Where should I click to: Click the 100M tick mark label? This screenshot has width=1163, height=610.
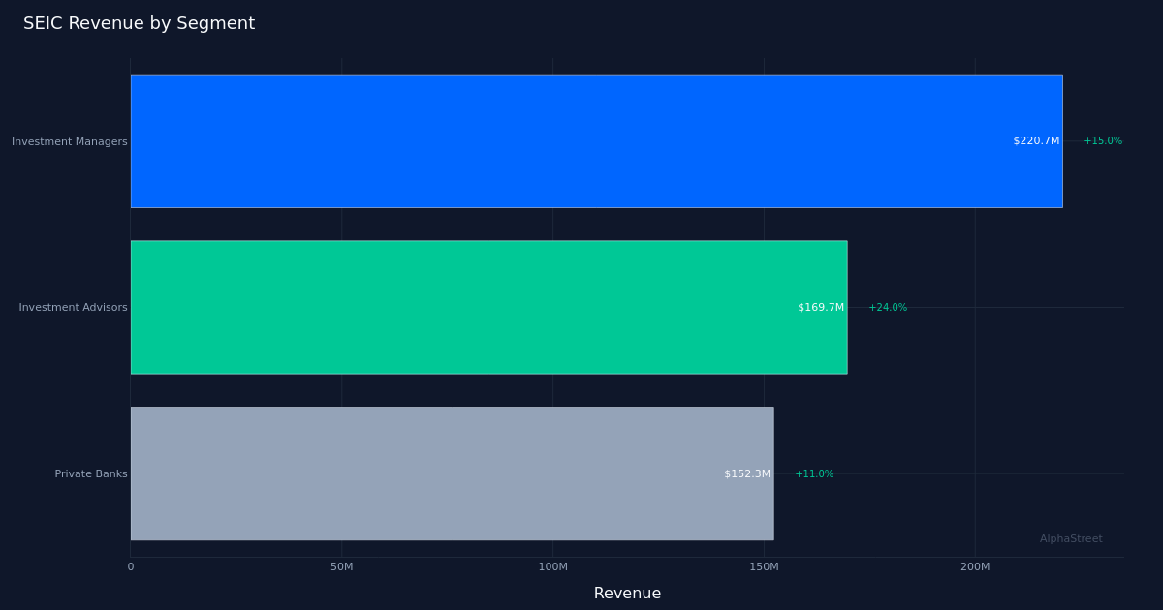click(x=552, y=567)
